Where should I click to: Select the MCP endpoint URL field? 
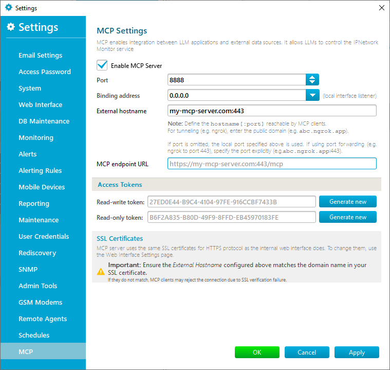tap(272, 164)
